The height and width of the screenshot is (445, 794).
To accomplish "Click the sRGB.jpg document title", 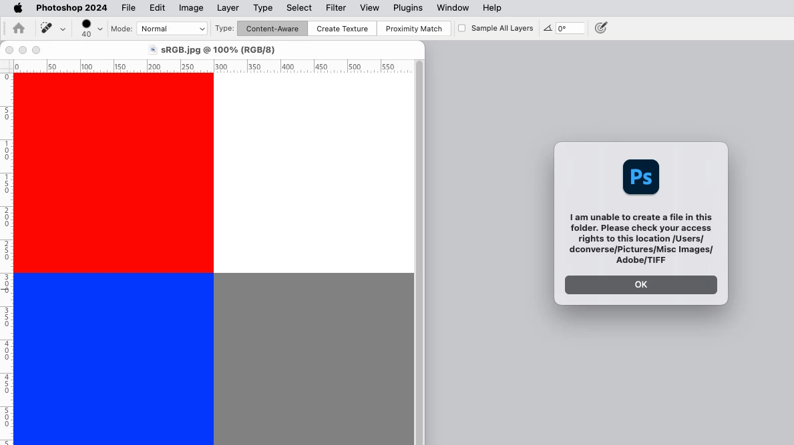I will pyautogui.click(x=218, y=49).
